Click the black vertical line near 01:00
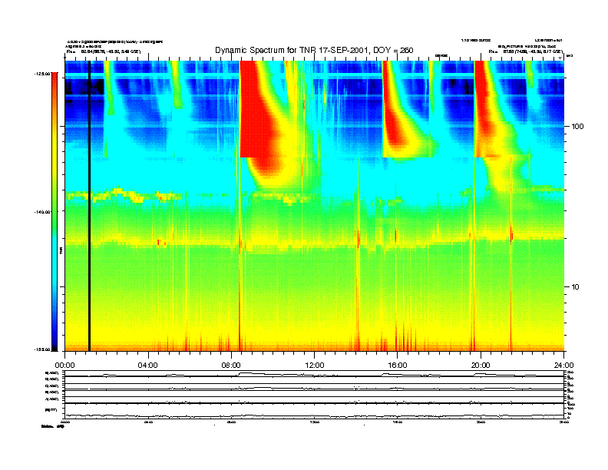Image resolution: width=608 pixels, height=470 pixels. click(89, 206)
